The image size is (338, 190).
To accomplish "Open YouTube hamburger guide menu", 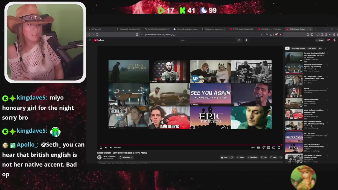I will [x=90, y=40].
